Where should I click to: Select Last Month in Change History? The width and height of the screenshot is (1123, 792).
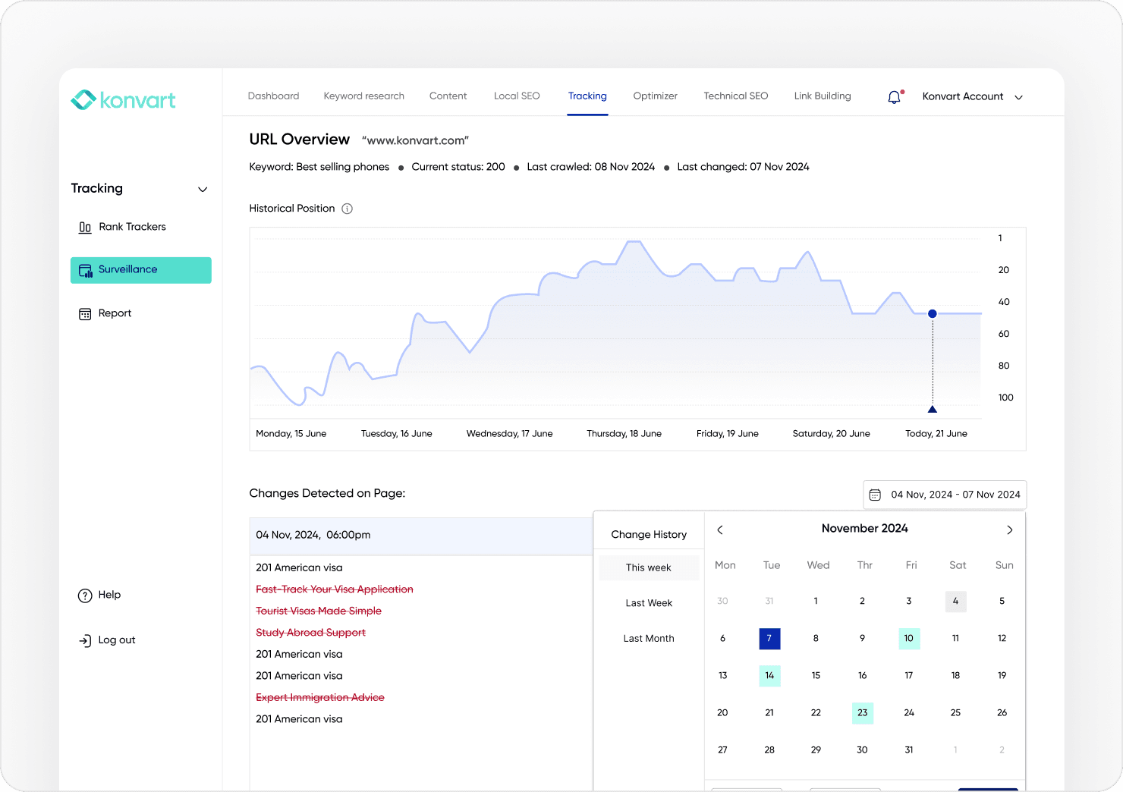(x=648, y=638)
